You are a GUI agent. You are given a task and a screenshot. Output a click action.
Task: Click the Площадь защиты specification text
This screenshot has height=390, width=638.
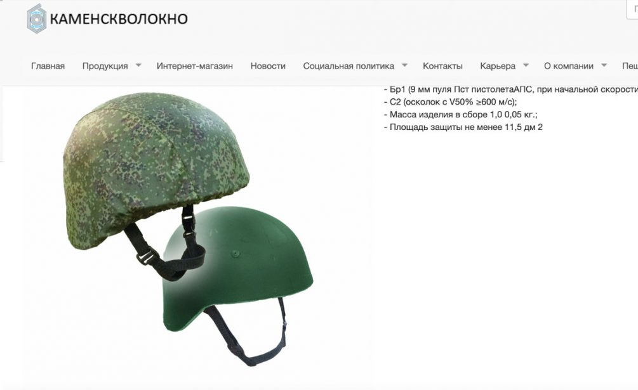click(x=463, y=127)
